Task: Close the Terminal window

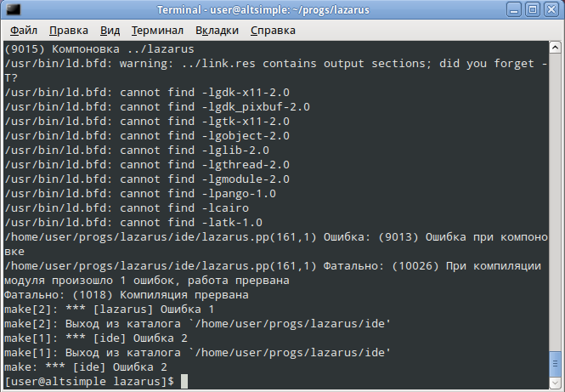Action: [x=552, y=9]
